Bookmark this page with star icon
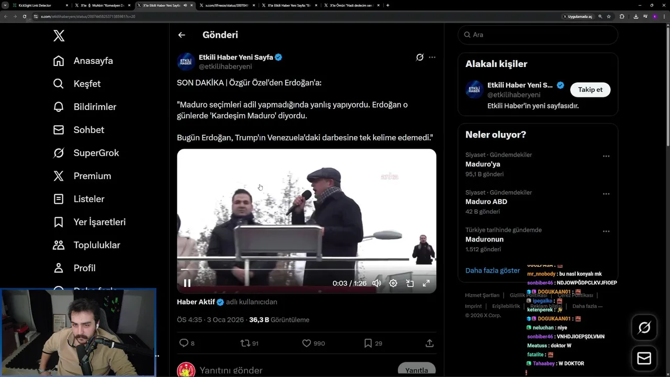 (x=609, y=16)
